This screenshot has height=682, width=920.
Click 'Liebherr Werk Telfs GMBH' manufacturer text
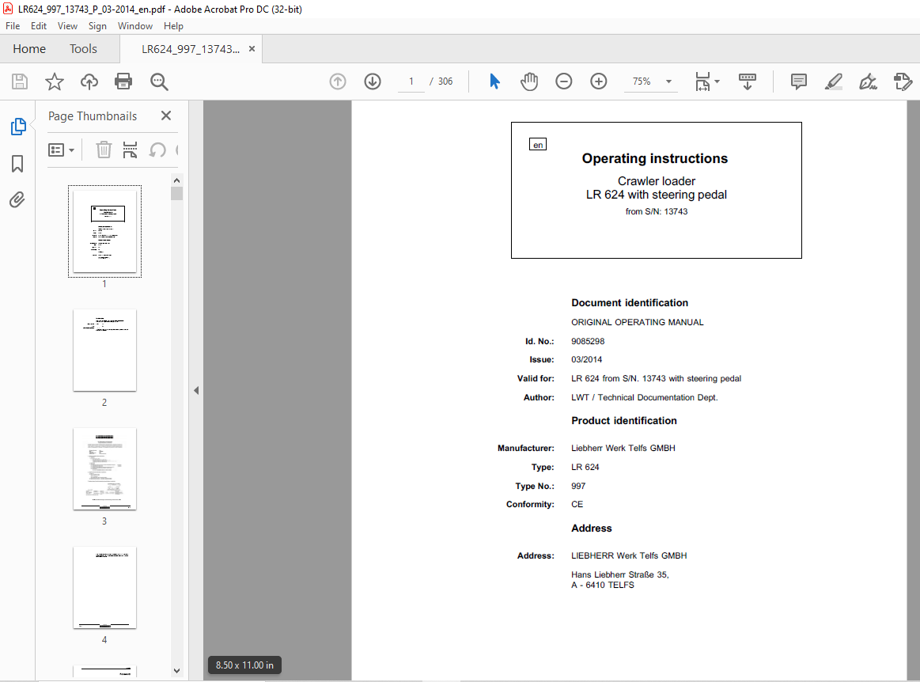pos(623,448)
